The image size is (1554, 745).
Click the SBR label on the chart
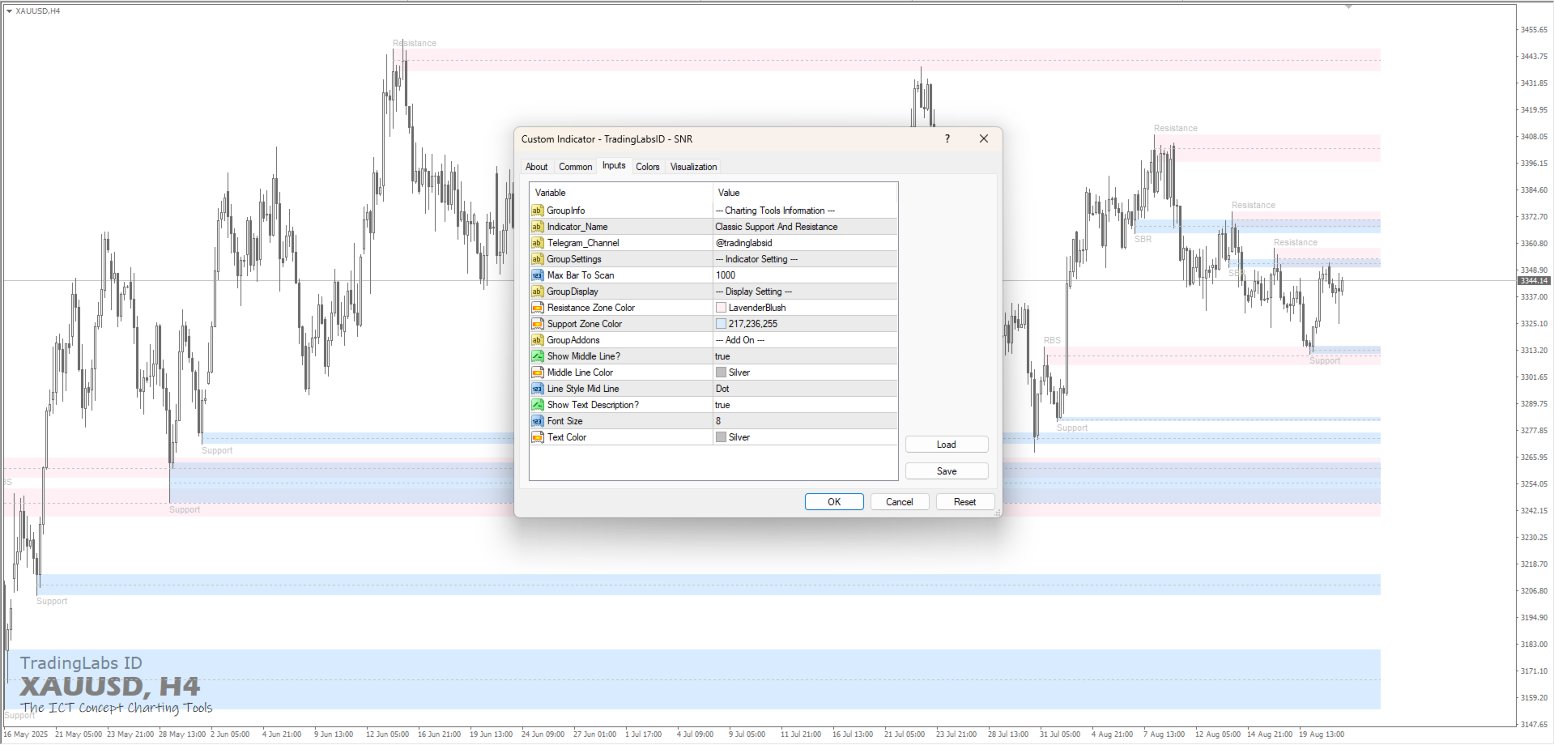tap(1143, 239)
